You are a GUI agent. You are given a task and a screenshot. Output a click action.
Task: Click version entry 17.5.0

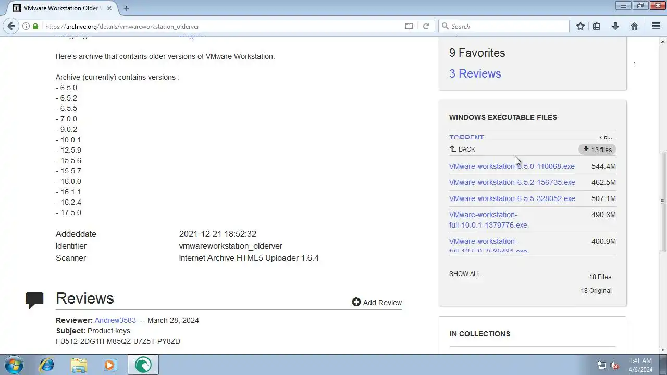coord(68,213)
